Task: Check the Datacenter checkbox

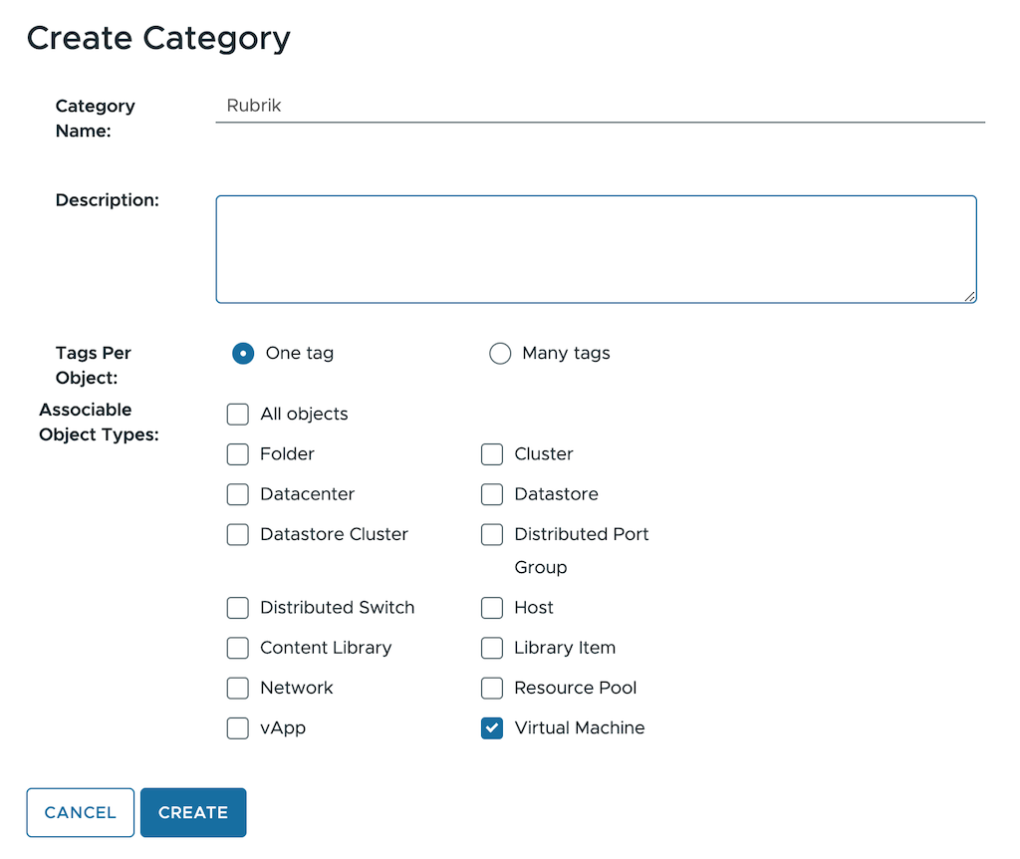Action: (x=238, y=494)
